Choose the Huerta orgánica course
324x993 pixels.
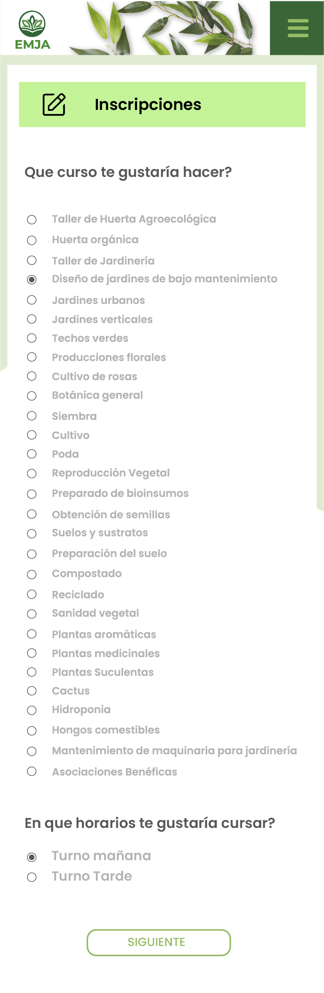(x=32, y=240)
